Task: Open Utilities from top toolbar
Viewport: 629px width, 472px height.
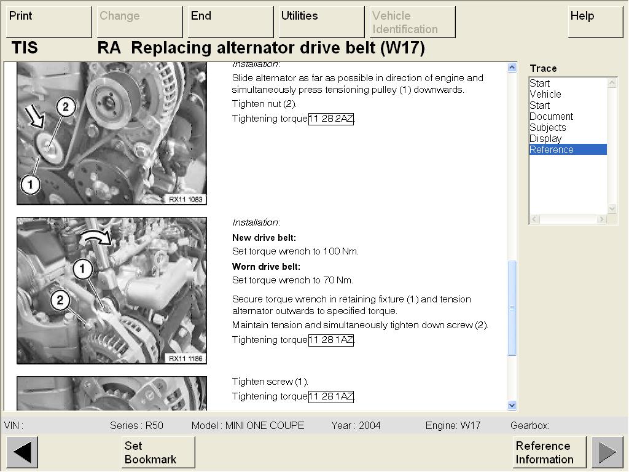Action: click(x=321, y=22)
